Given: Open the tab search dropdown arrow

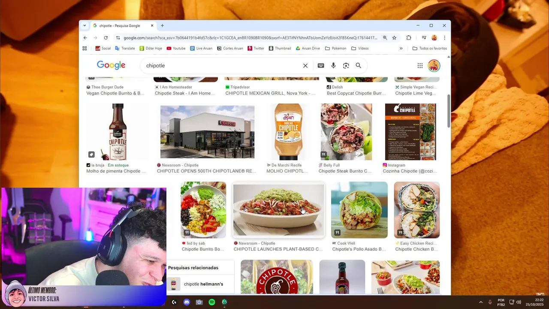Looking at the screenshot, I should 84,26.
